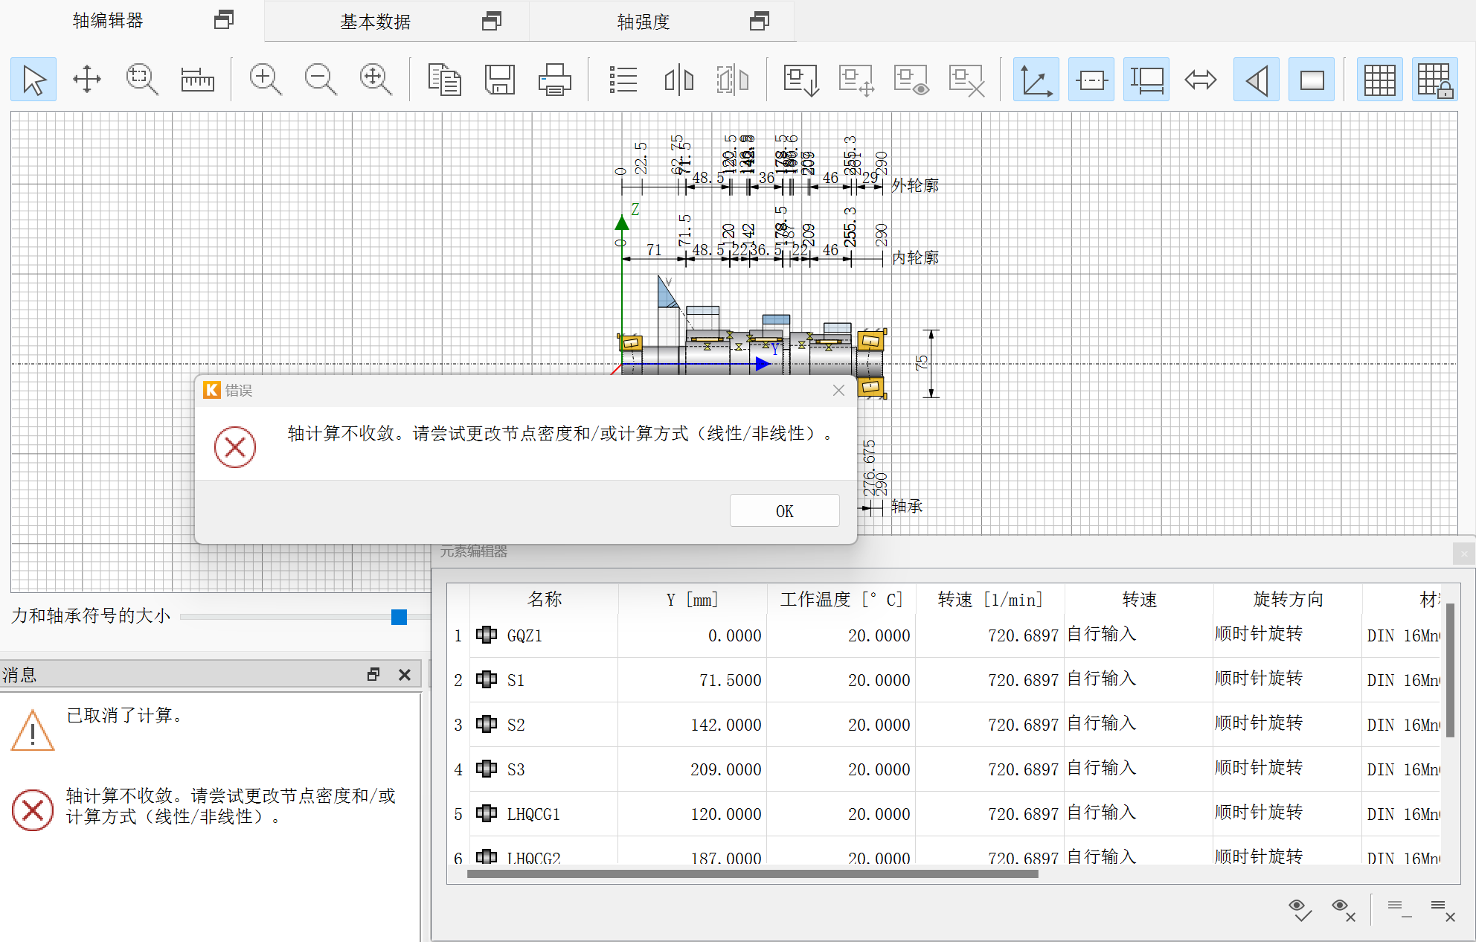The width and height of the screenshot is (1476, 942).
Task: Open the element list icon
Action: (x=623, y=80)
